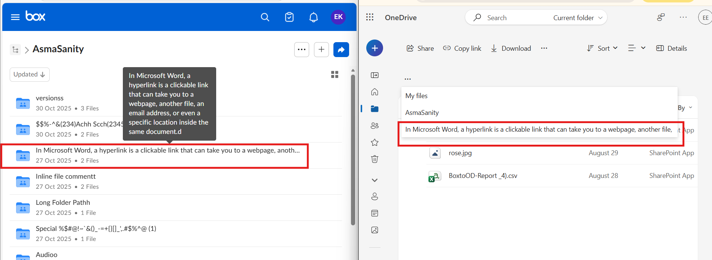Go to OneDrive Home sidebar icon
The image size is (712, 260).
coord(374,92)
